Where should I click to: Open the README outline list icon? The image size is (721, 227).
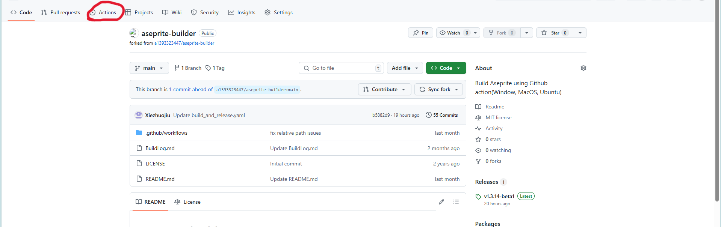coord(456,202)
